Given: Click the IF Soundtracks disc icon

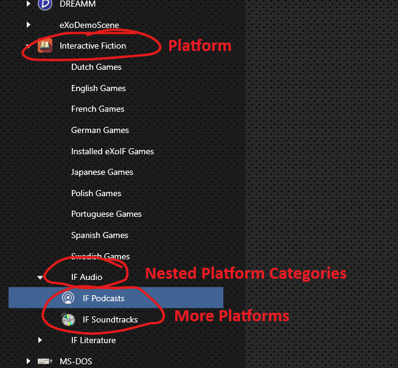Looking at the screenshot, I should click(x=68, y=319).
